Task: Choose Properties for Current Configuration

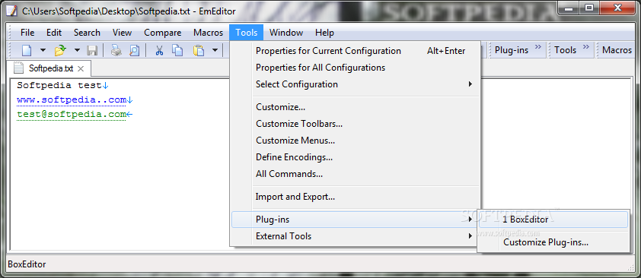Action: tap(356, 51)
